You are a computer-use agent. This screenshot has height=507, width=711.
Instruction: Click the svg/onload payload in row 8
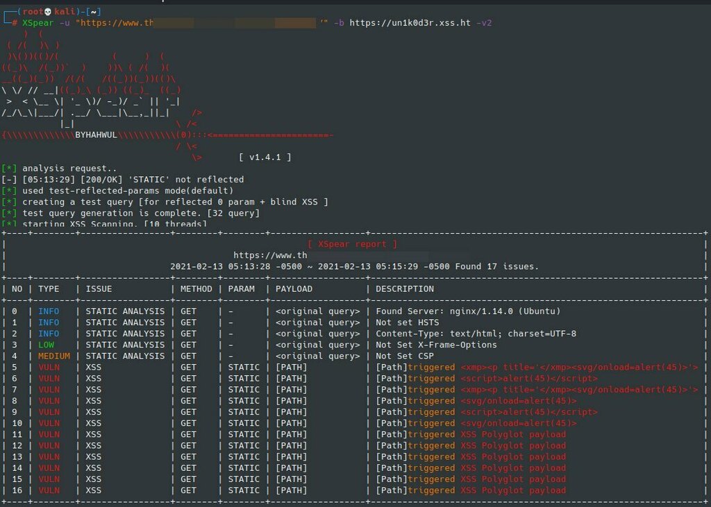518,400
